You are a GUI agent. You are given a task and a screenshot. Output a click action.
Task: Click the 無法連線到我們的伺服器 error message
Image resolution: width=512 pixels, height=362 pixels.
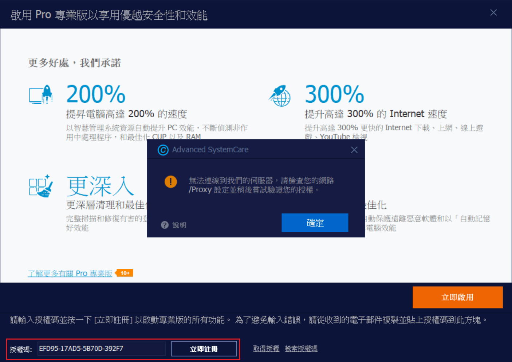click(261, 185)
